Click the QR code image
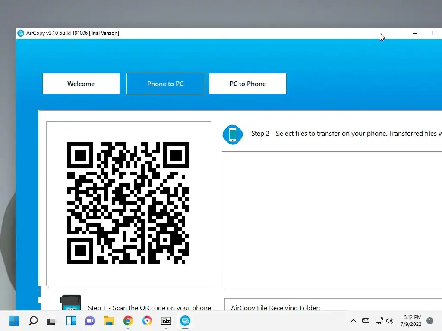 coord(128,203)
